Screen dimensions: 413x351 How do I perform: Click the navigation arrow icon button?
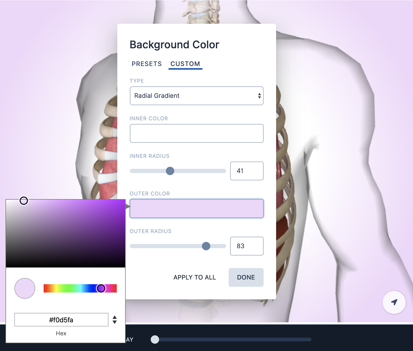click(x=394, y=302)
